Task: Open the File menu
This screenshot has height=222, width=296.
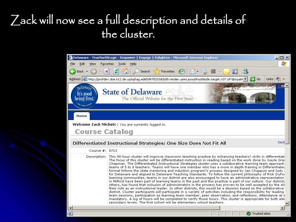Action: coord(73,64)
